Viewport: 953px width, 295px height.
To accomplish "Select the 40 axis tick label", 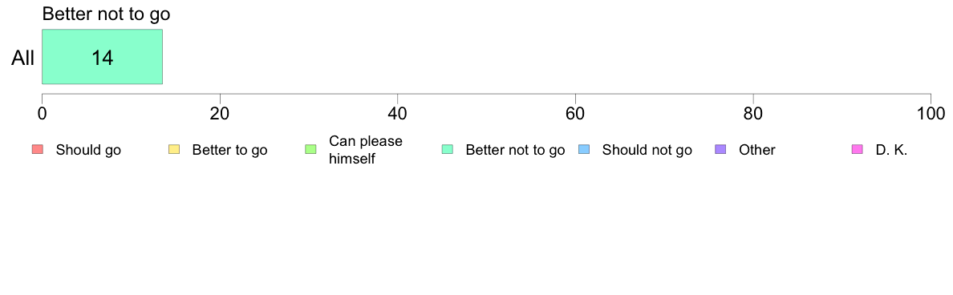I will [x=398, y=114].
